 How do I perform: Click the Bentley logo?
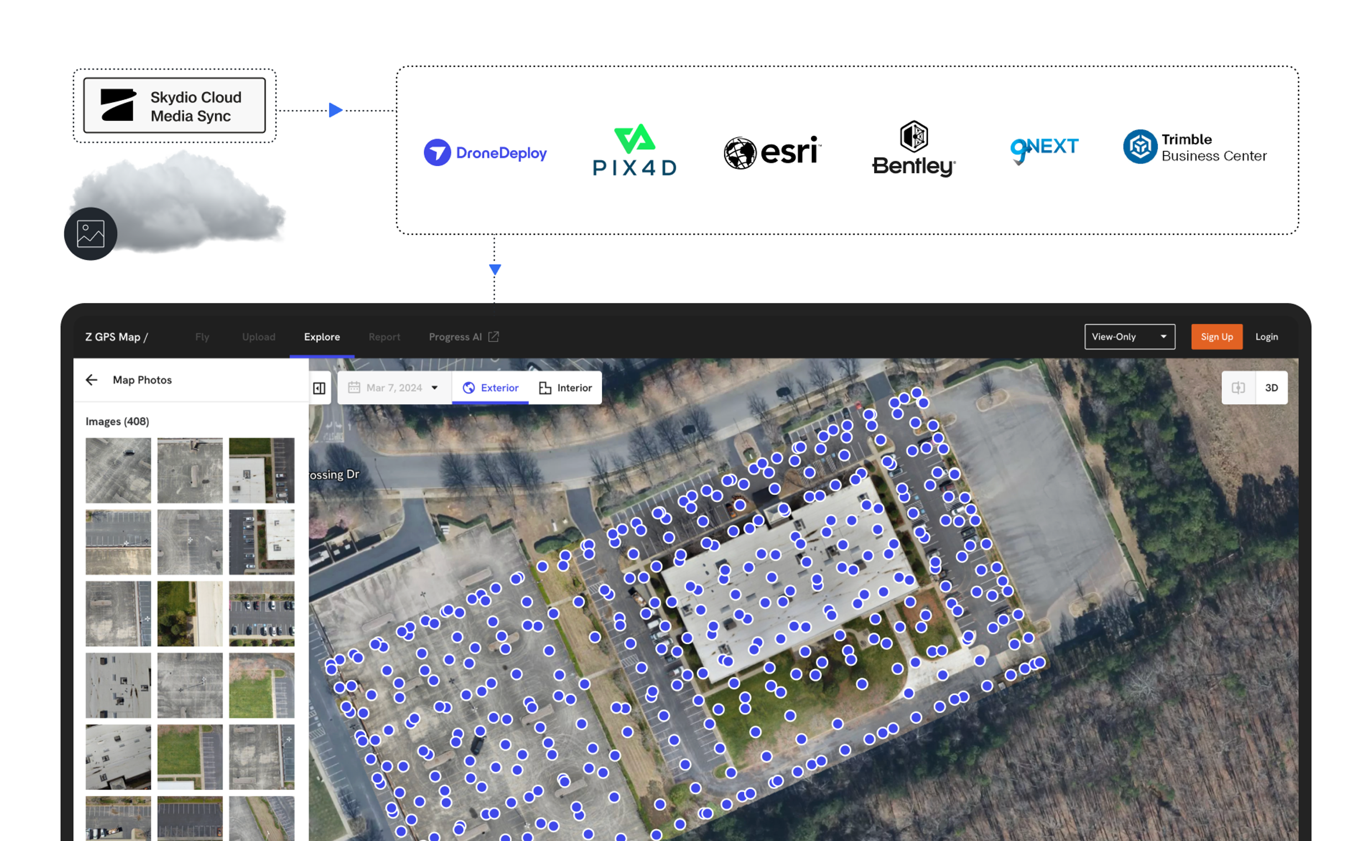(914, 149)
